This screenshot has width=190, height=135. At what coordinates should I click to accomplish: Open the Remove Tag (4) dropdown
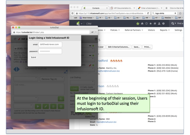click(52, 79)
